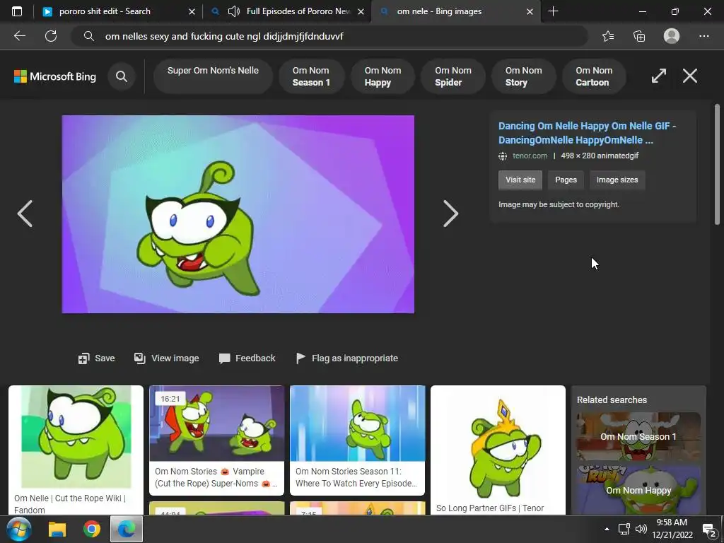724x543 pixels.
Task: Close the pororo shit edit tab
Action: point(192,11)
